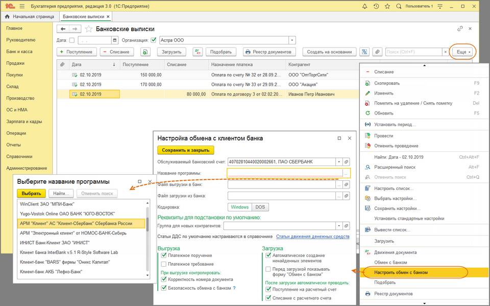Toggle the Организация filter checkbox

pos(154,40)
